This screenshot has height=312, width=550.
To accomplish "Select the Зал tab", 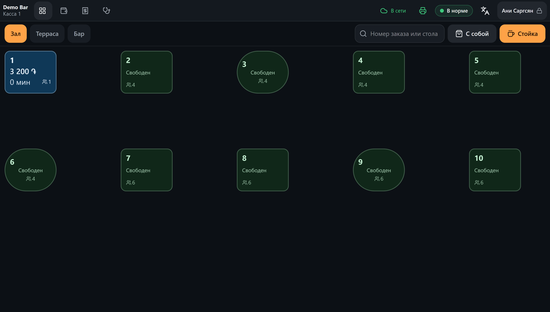I will pos(16,34).
